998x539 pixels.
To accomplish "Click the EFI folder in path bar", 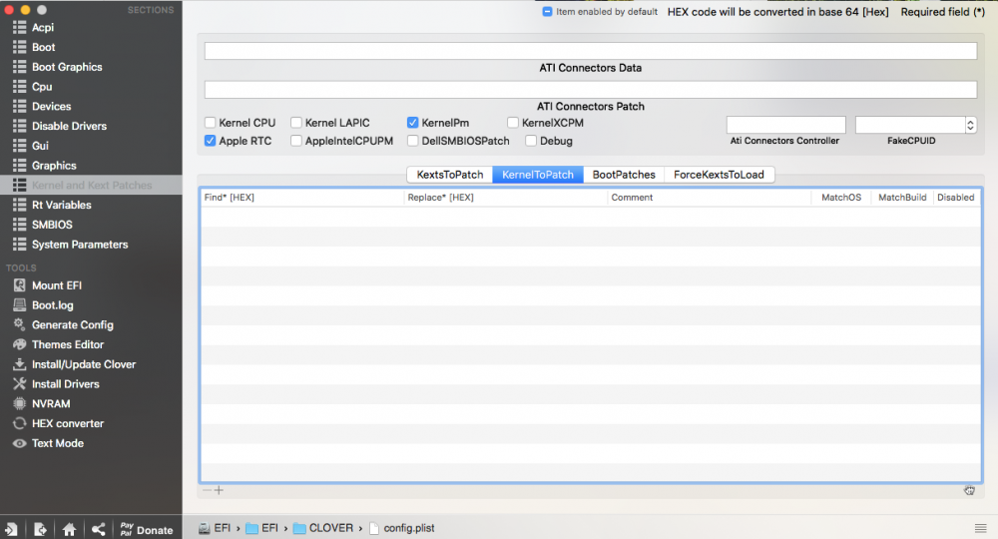I will coord(262,528).
